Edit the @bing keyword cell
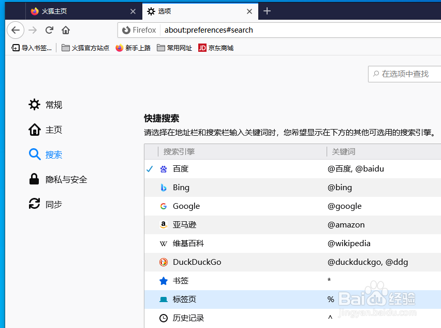The image size is (441, 328). point(340,188)
